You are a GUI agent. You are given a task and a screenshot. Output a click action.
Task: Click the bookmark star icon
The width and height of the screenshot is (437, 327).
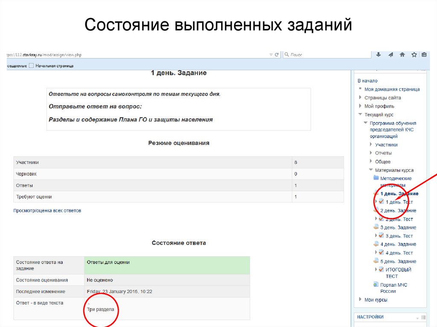point(414,55)
